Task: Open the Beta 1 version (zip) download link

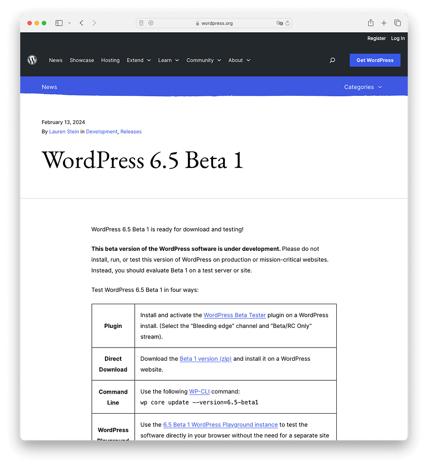Action: point(205,358)
